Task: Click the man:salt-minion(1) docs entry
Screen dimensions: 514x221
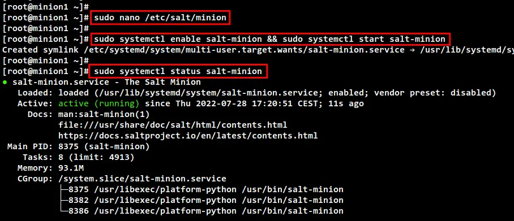Action: [104, 114]
